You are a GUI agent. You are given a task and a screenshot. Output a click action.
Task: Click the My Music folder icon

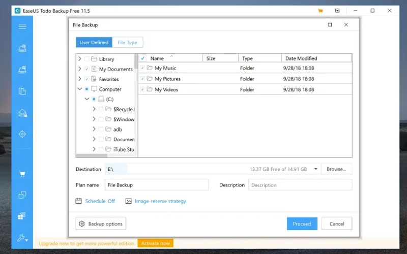pos(150,68)
